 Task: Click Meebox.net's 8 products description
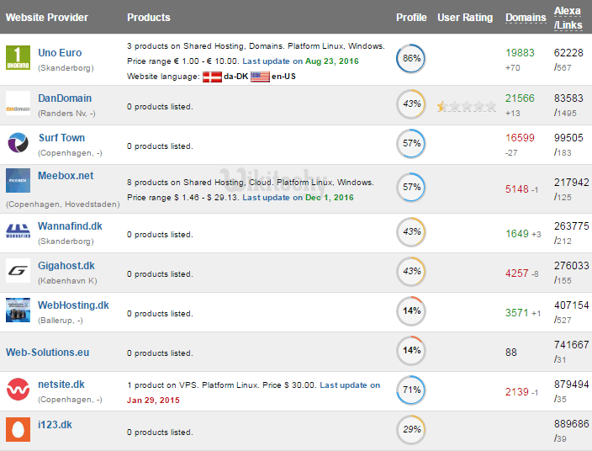[251, 183]
